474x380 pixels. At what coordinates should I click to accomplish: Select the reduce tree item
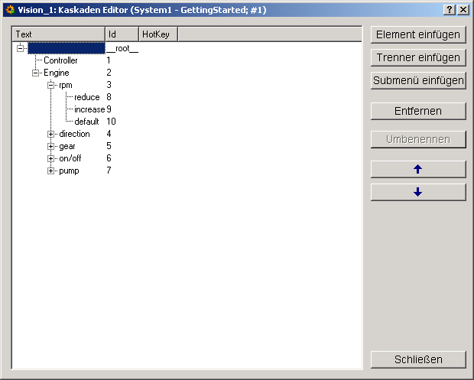point(86,97)
